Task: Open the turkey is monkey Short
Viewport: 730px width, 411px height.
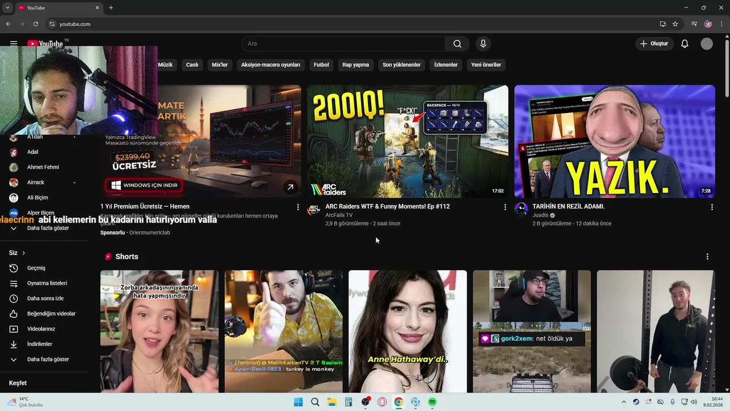Action: [283, 332]
